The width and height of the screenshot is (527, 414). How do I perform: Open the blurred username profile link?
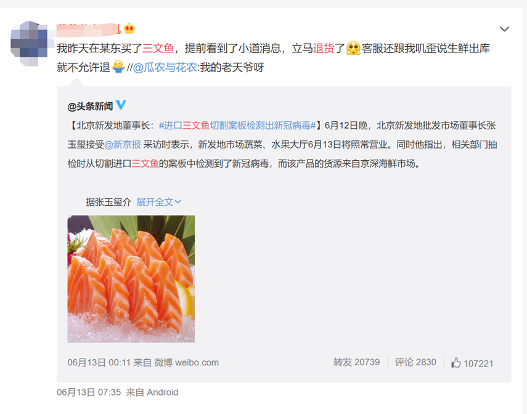88,29
